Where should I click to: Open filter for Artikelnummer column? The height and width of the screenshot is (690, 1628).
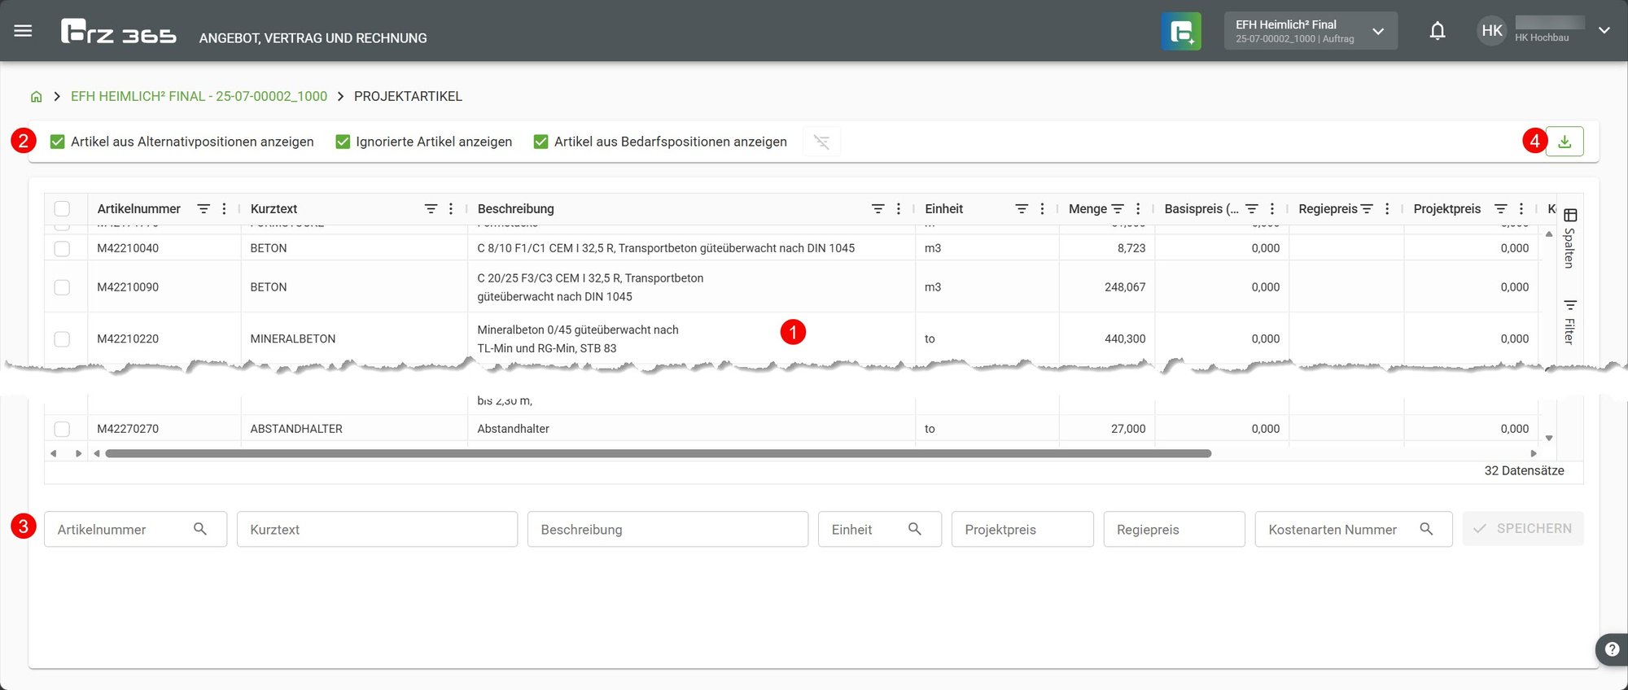click(203, 209)
